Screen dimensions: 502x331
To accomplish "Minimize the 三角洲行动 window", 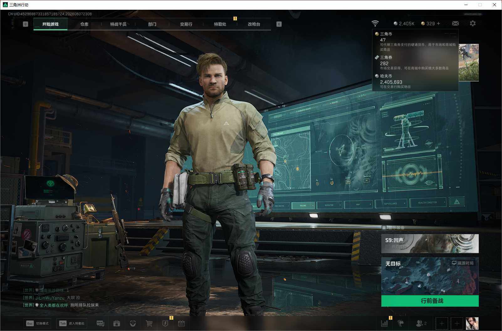I will (x=466, y=5).
